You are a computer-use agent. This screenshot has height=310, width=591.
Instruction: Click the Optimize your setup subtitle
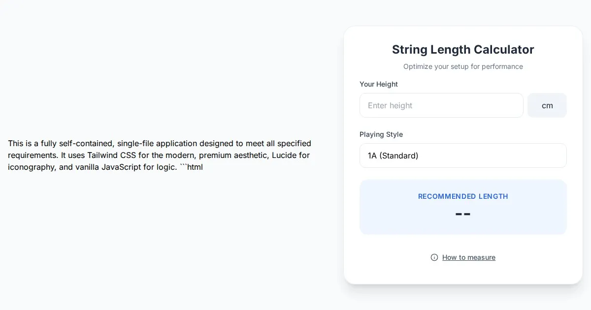pyautogui.click(x=463, y=66)
